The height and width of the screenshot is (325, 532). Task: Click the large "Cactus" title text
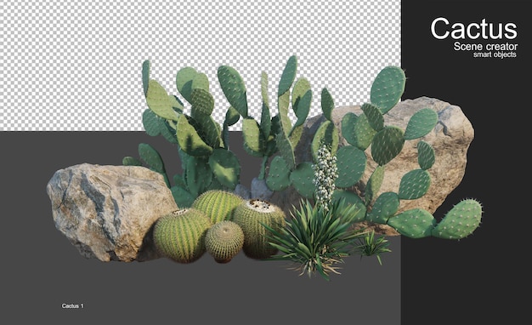473,29
